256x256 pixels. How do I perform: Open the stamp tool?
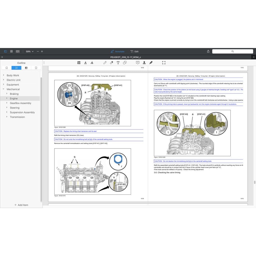click(144, 63)
